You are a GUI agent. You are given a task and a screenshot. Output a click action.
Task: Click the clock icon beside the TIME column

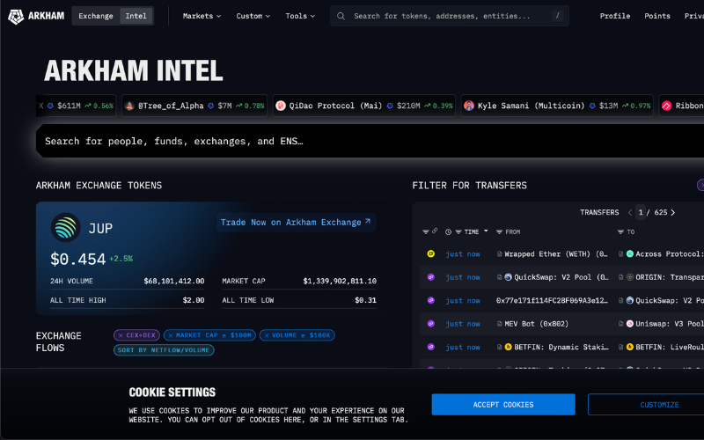point(448,232)
